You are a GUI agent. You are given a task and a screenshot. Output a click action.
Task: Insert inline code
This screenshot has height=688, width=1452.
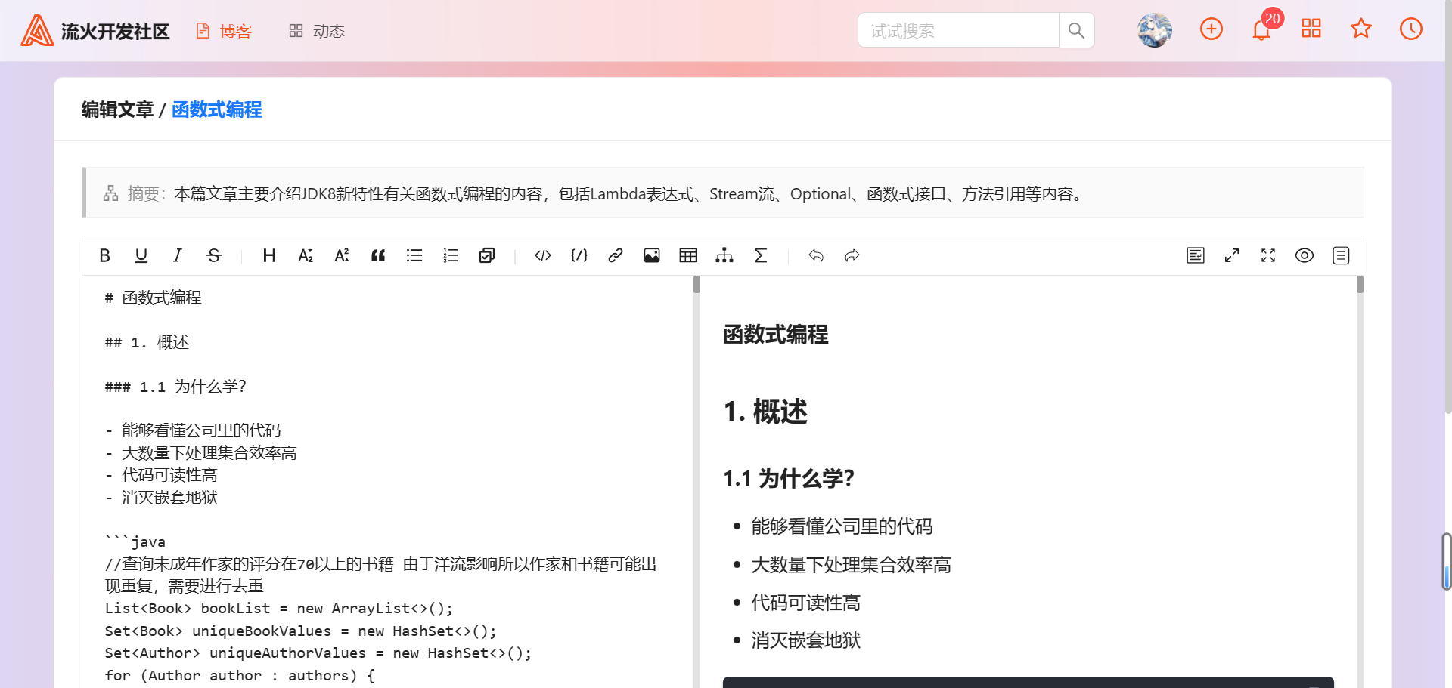(543, 255)
